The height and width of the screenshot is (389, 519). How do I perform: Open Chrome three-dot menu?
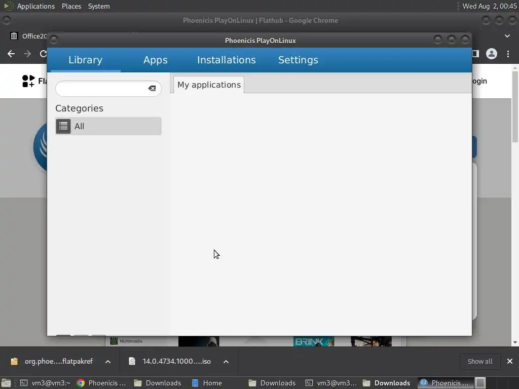click(x=508, y=54)
